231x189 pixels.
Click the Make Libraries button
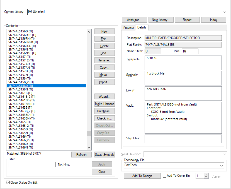tap(104, 104)
